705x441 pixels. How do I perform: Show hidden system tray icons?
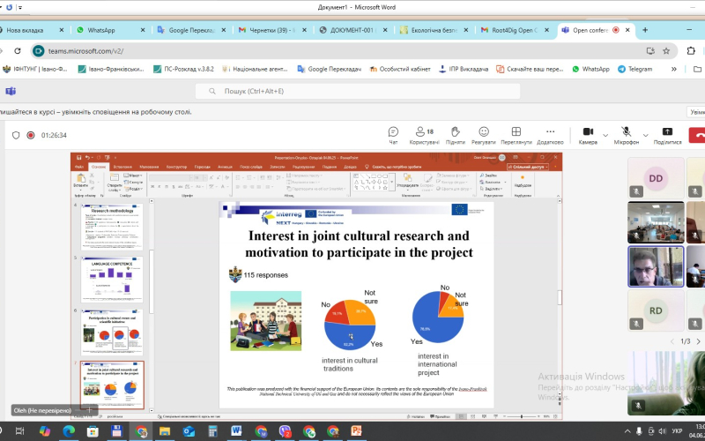(627, 431)
